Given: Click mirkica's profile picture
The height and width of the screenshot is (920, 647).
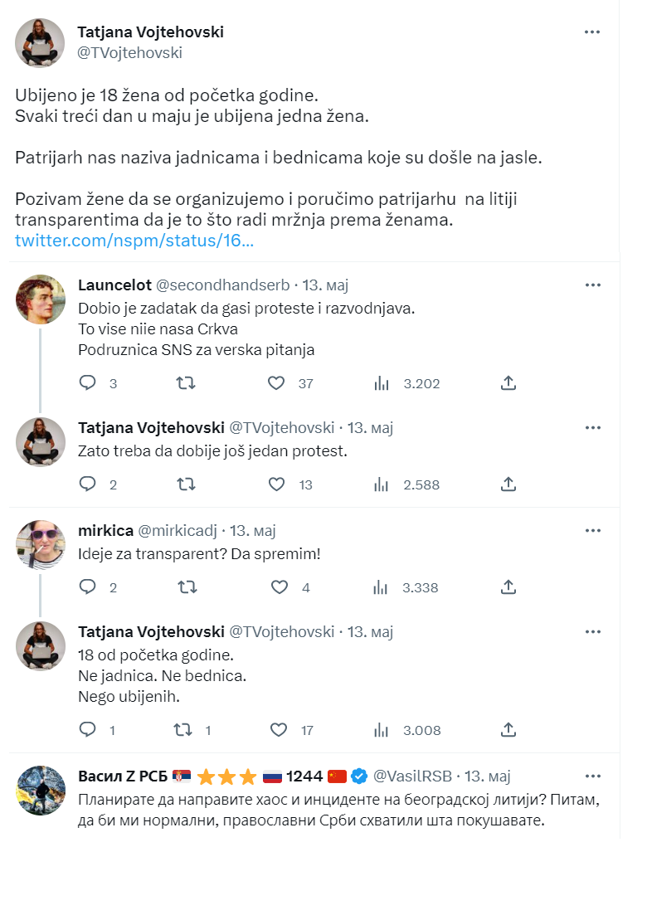Looking at the screenshot, I should (x=41, y=545).
